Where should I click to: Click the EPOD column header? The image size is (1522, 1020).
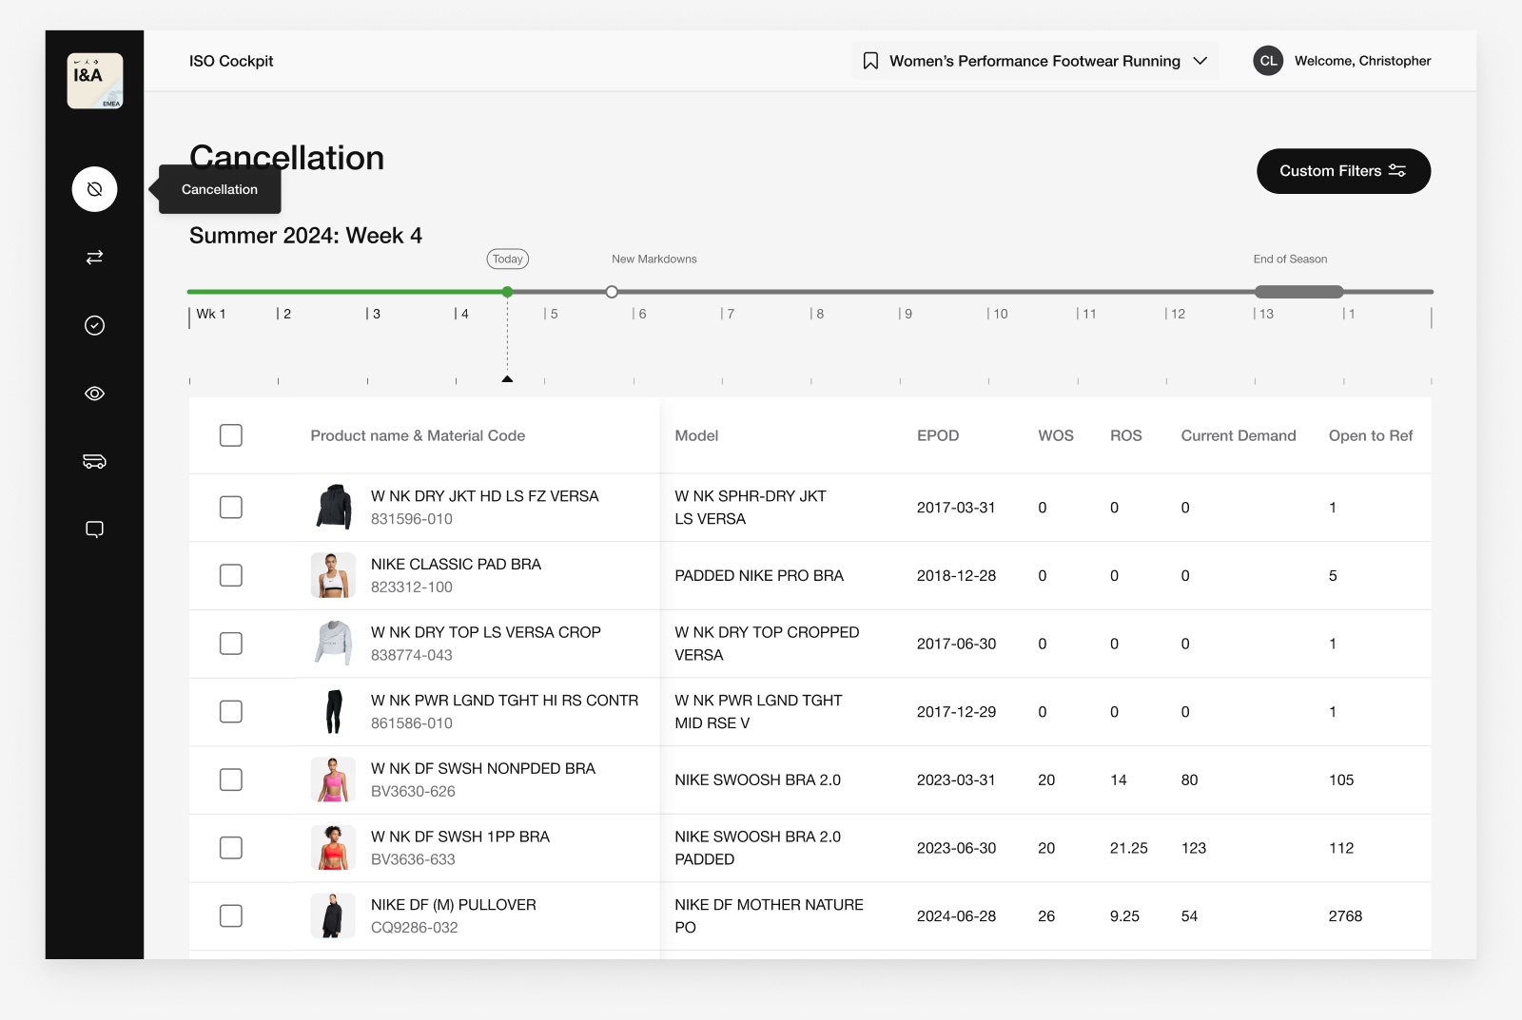point(938,435)
